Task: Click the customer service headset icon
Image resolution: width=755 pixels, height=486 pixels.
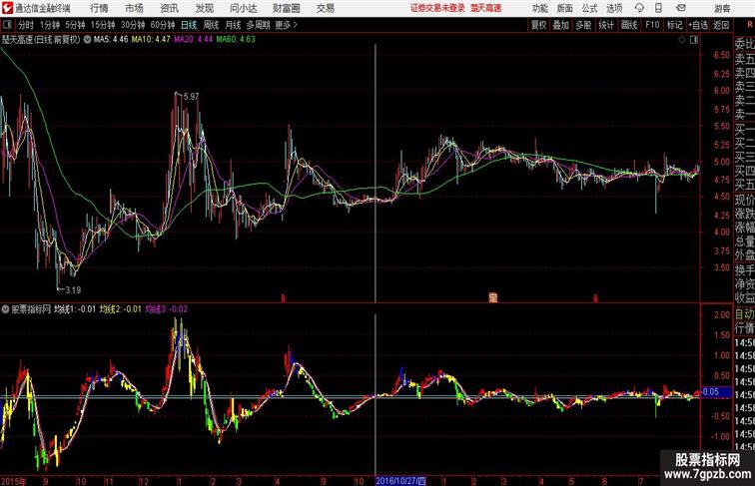Action: pos(639,8)
